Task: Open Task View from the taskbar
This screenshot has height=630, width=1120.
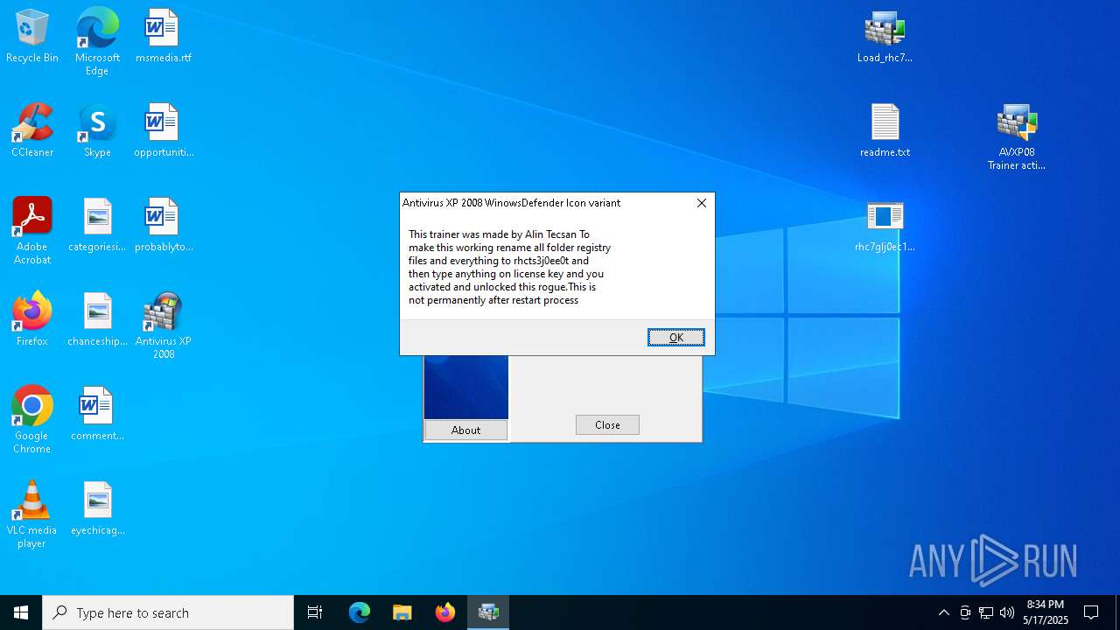Action: pos(315,612)
